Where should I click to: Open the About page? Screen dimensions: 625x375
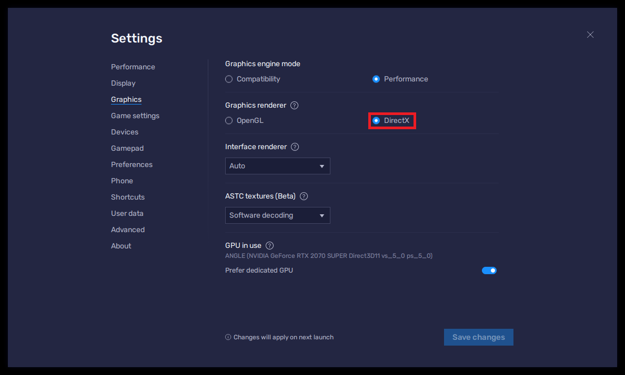click(x=121, y=246)
